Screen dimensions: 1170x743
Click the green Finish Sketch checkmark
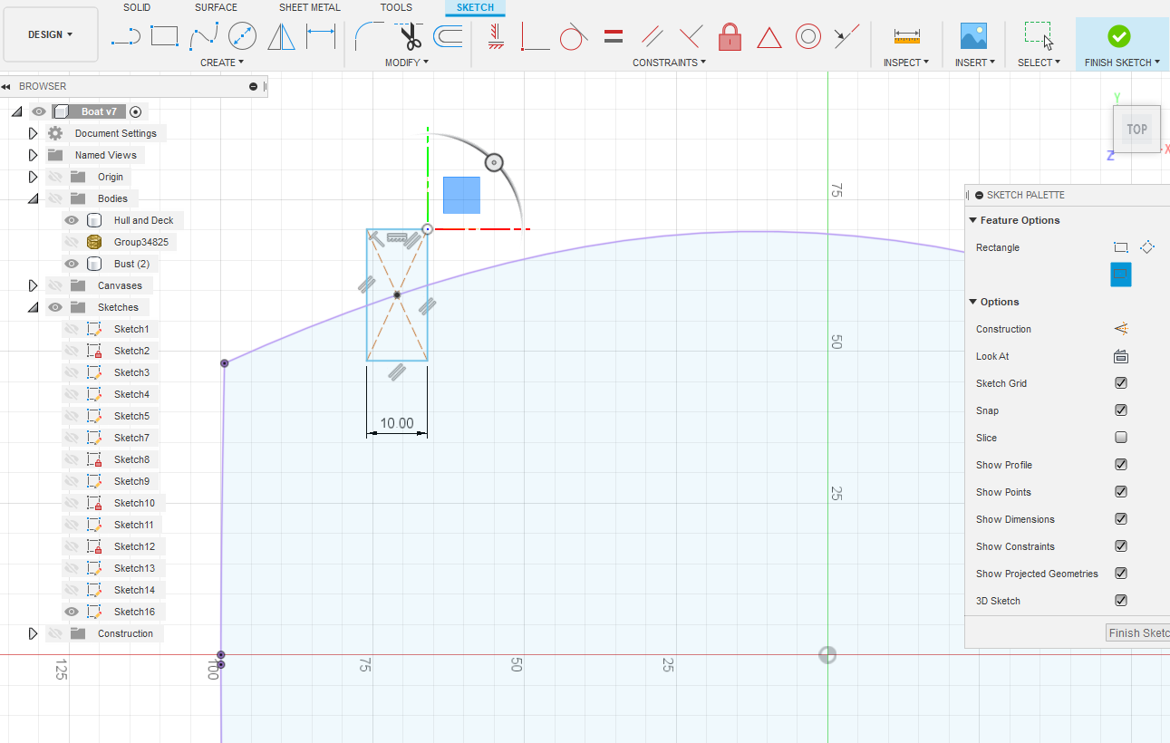1119,36
